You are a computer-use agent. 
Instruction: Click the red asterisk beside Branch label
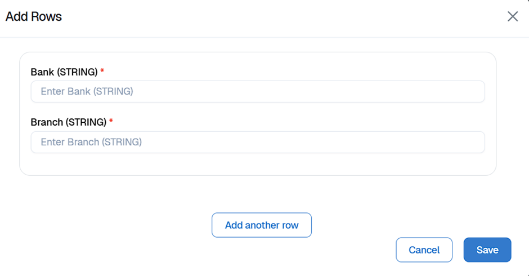pos(111,121)
